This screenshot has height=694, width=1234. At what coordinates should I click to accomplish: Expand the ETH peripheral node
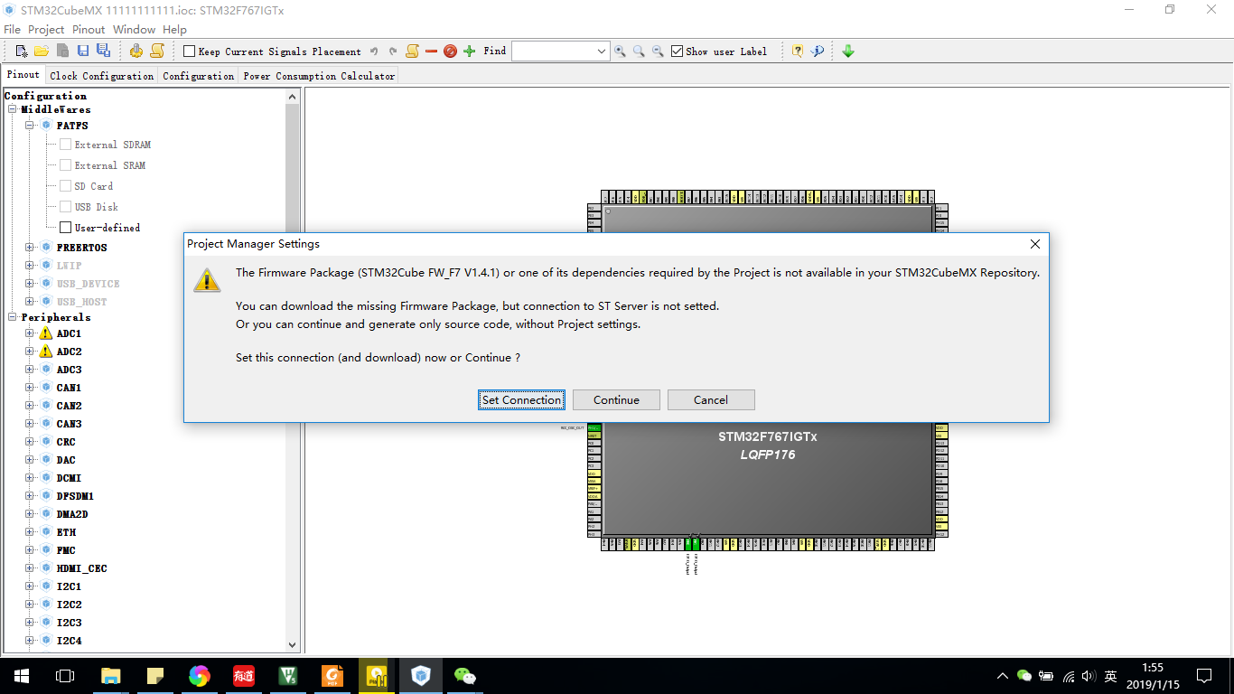pyautogui.click(x=30, y=532)
